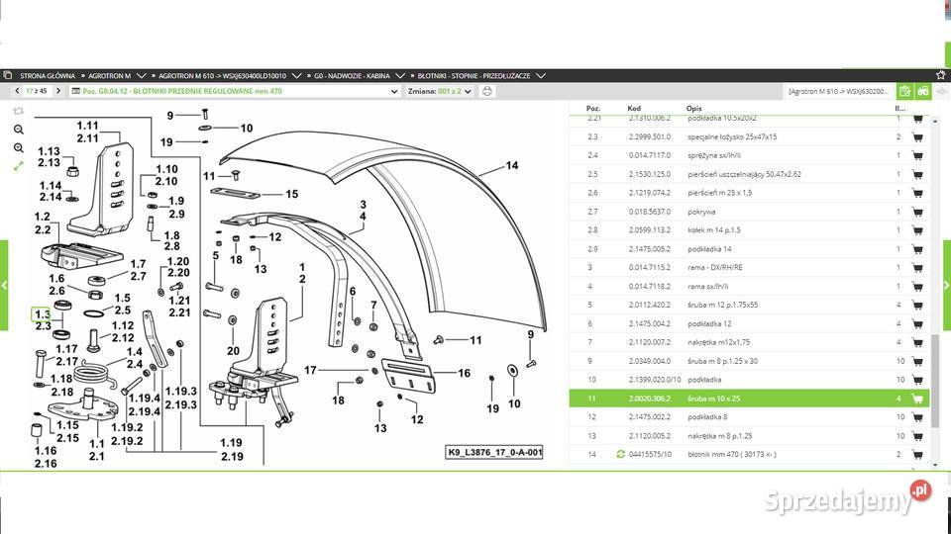951x534 pixels.
Task: Go to next drawing with right arrow
Action: pyautogui.click(x=58, y=91)
